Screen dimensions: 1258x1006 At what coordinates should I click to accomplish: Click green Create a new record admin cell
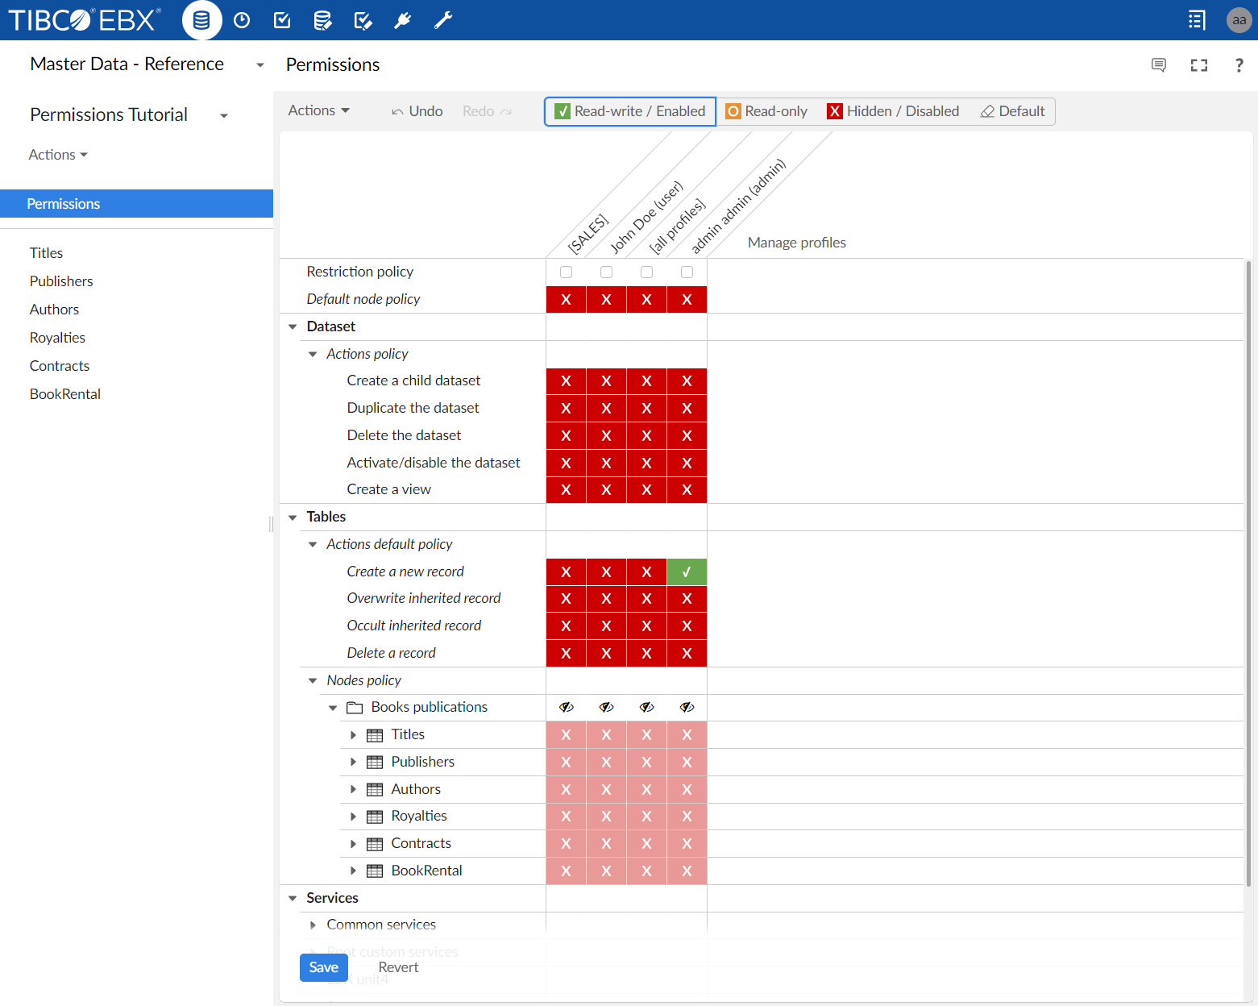pyautogui.click(x=687, y=572)
